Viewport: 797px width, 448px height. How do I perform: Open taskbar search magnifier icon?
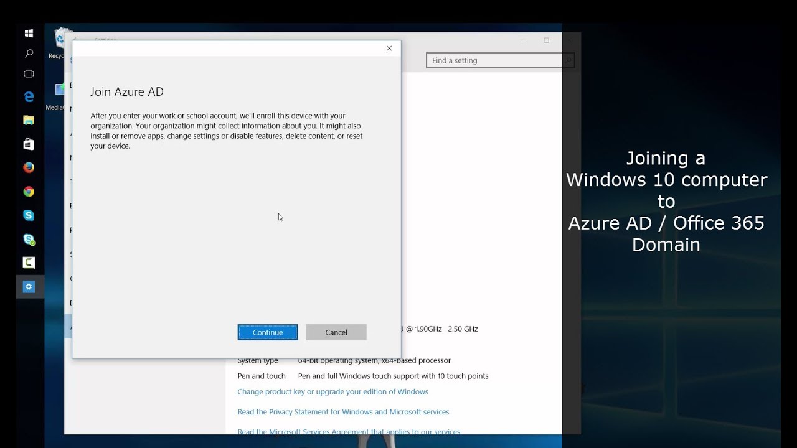[x=29, y=54]
